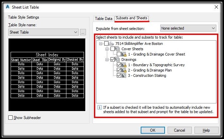Viewport: 224px width, 139px height.
Task: Uncheck the Grading & Drainage Plan checkbox
Action: pyautogui.click(x=119, y=70)
